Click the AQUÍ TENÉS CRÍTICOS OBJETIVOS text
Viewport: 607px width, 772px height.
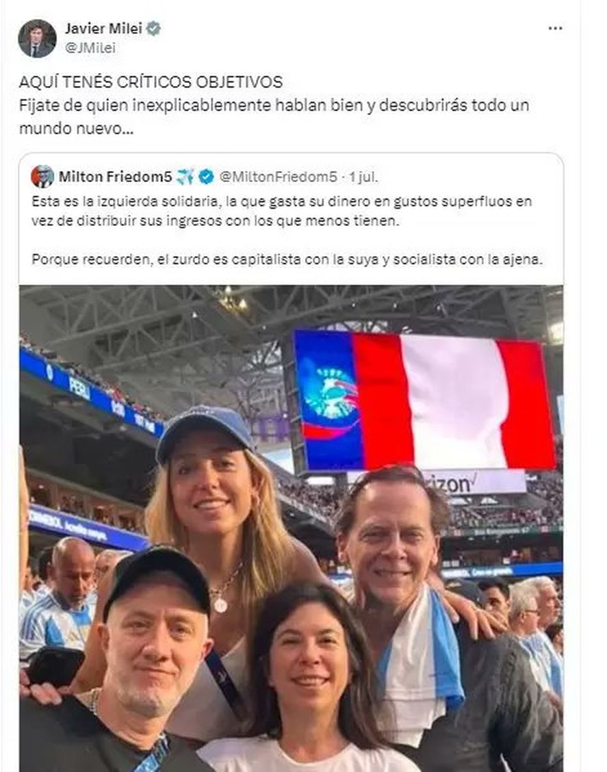point(151,81)
